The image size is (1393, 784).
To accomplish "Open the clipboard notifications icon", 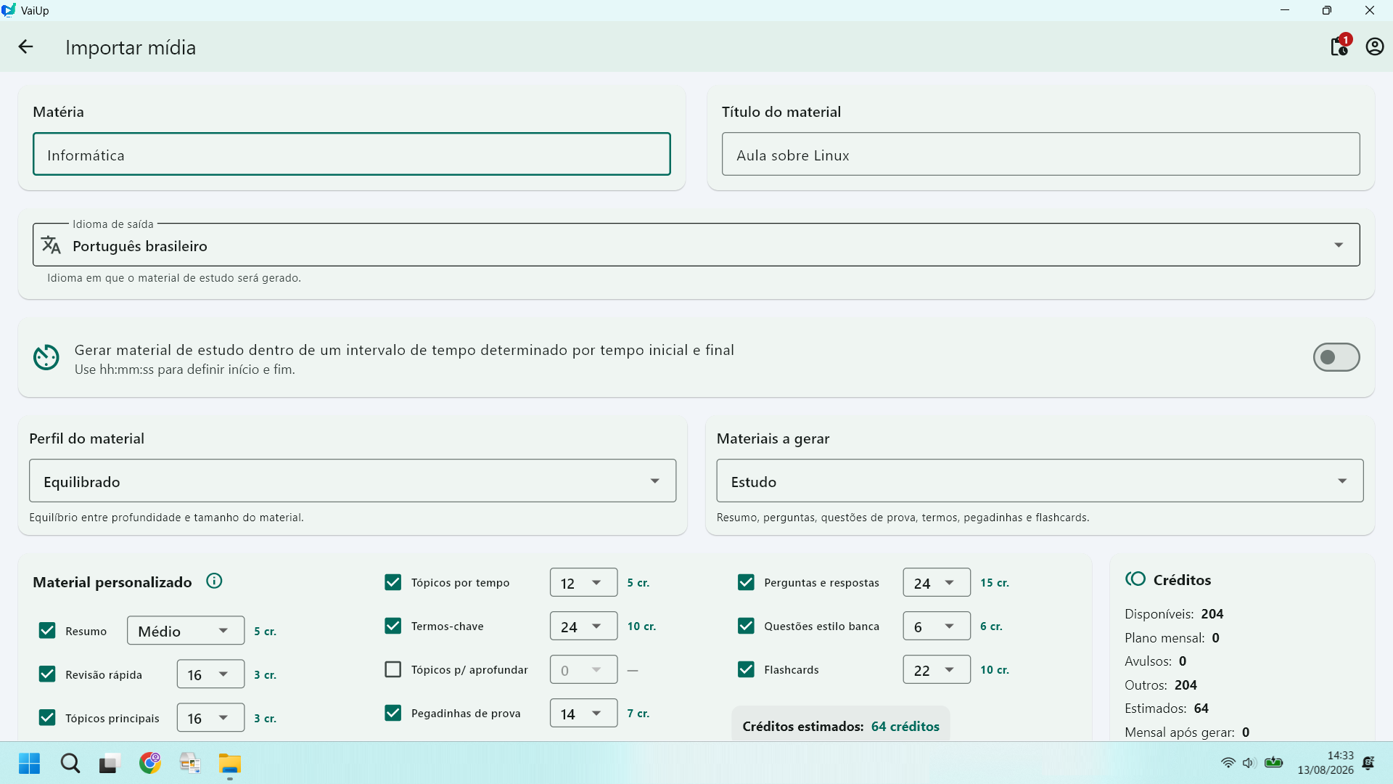I will pyautogui.click(x=1339, y=46).
